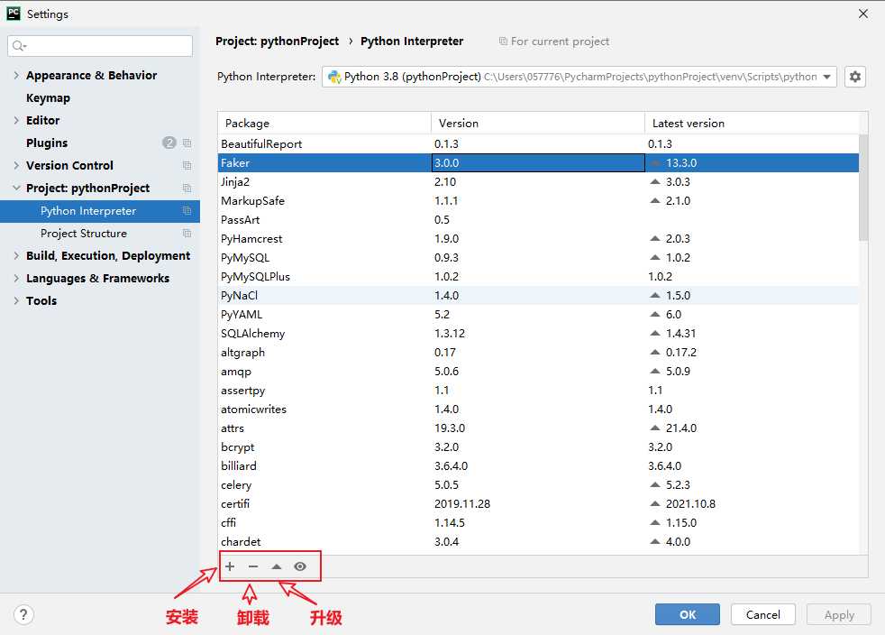Image resolution: width=885 pixels, height=635 pixels.
Task: Select the PassArt package row
Action: click(538, 220)
